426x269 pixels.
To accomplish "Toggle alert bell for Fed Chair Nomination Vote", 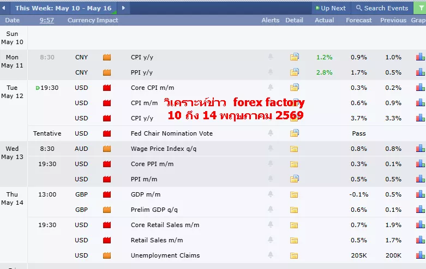I will pos(271,133).
